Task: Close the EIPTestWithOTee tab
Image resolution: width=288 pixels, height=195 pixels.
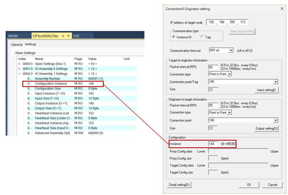Action: (68, 36)
